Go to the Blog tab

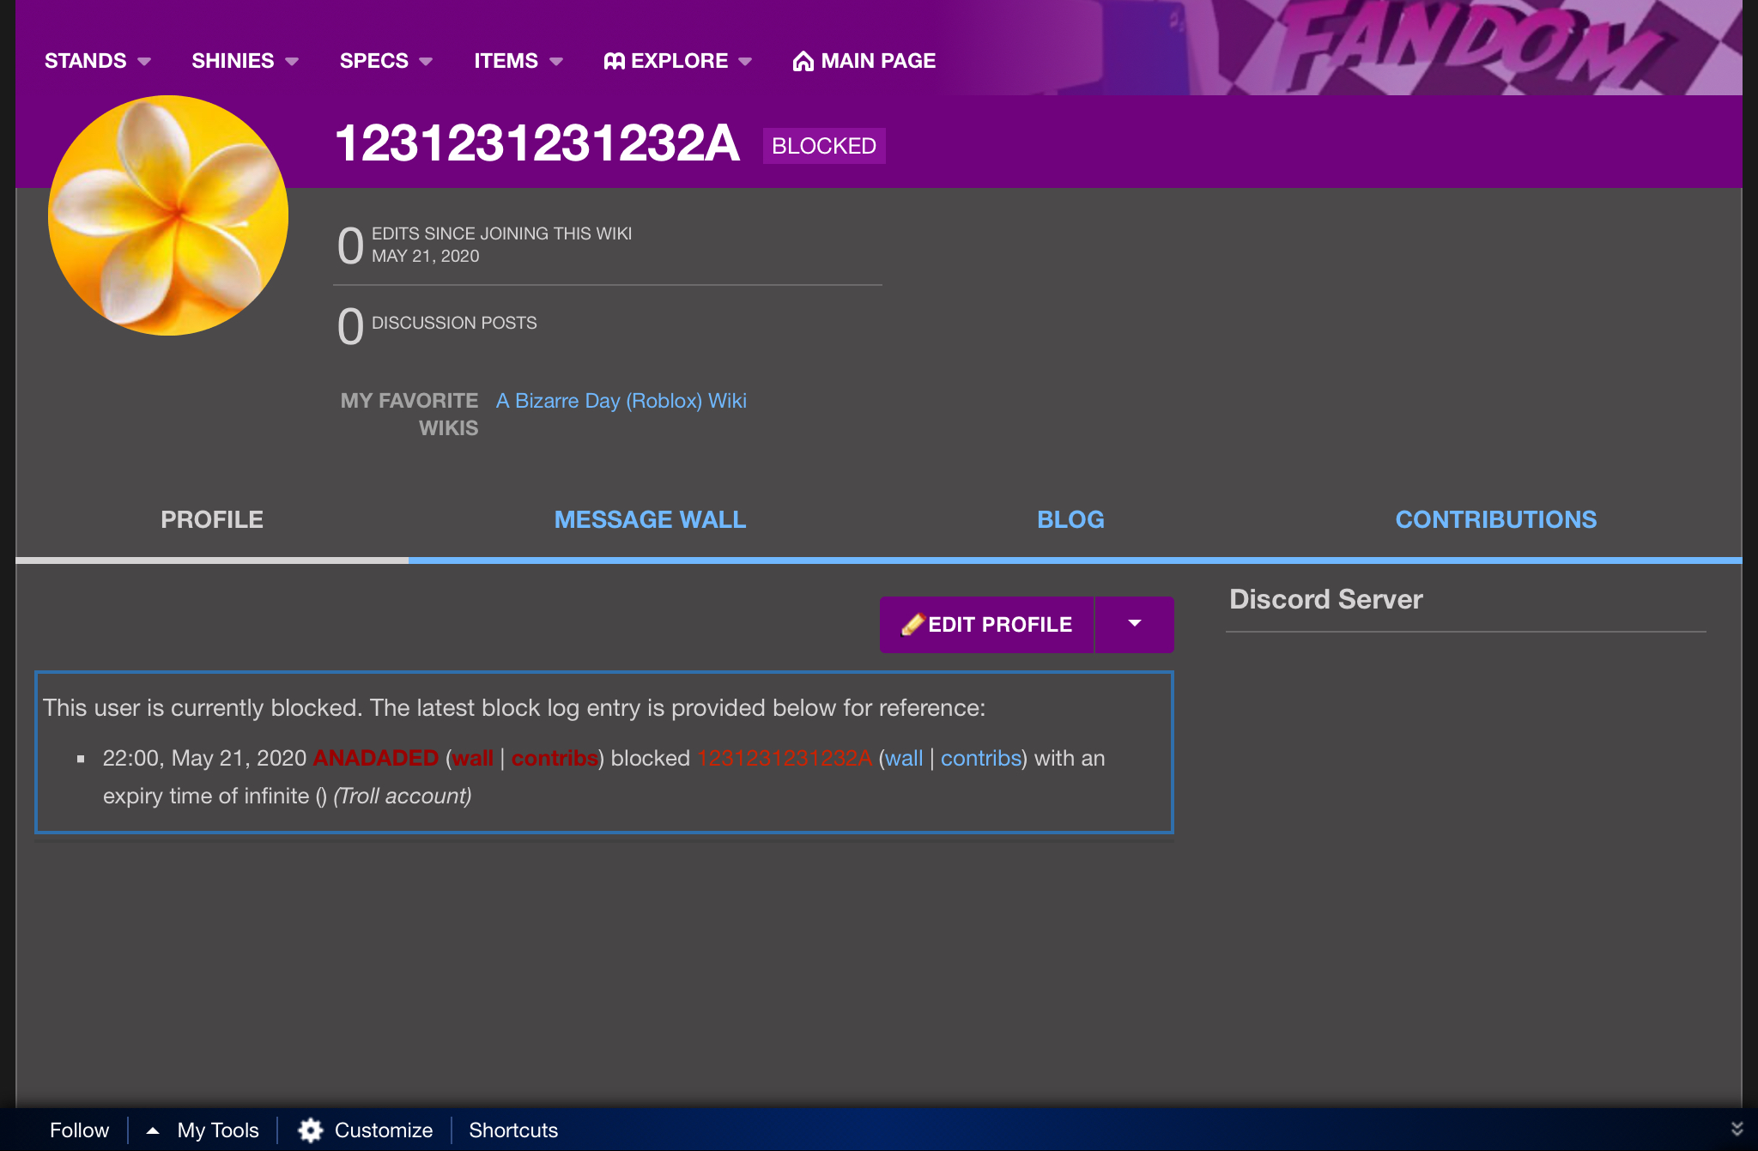point(1070,519)
